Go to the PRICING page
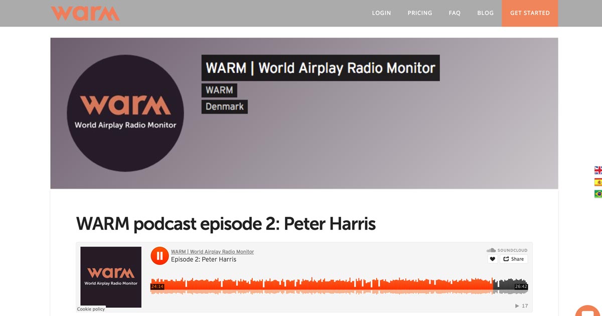Viewport: 602px width, 316px height. click(420, 13)
